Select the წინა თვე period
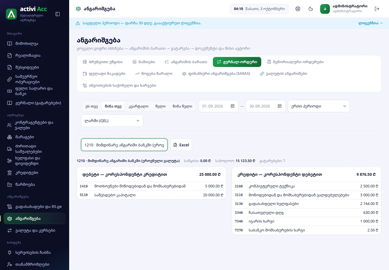389x270 pixels. tap(113, 106)
